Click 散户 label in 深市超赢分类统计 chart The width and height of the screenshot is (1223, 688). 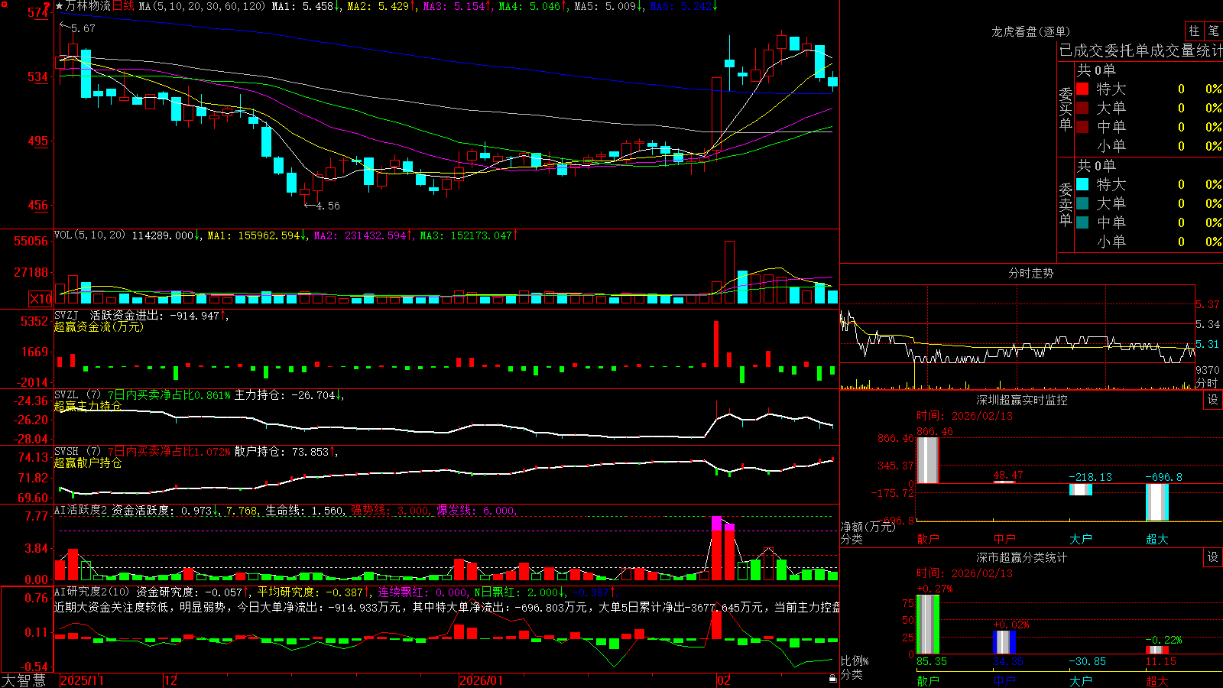point(928,680)
